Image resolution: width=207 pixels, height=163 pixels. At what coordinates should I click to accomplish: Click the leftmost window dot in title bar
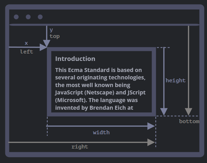pos(16,17)
